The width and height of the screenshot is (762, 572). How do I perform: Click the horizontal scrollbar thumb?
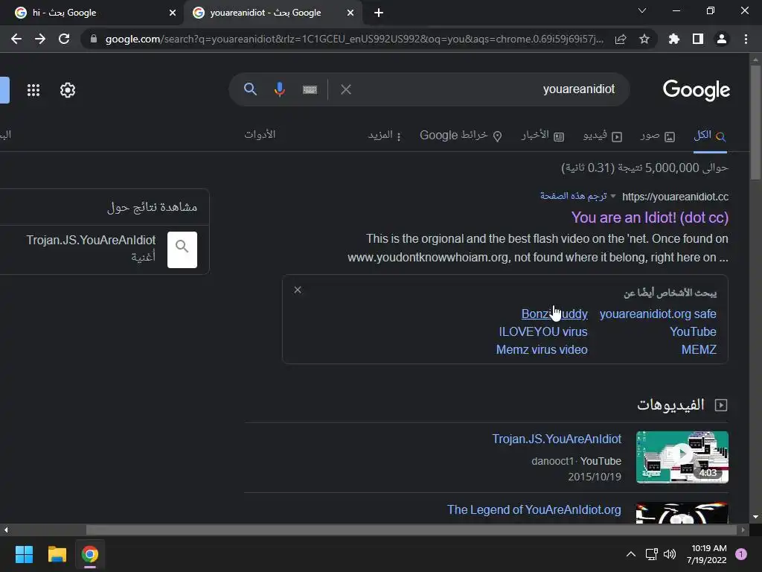[411, 530]
